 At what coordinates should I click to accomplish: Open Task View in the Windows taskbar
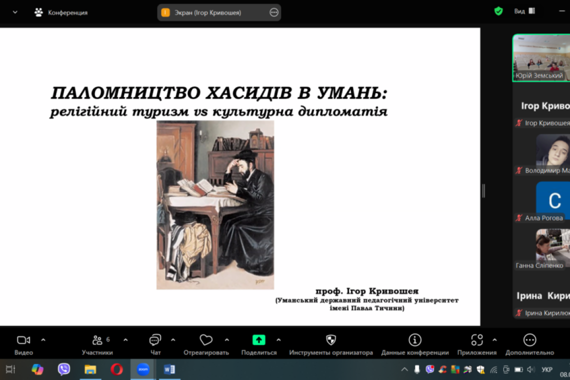10,369
